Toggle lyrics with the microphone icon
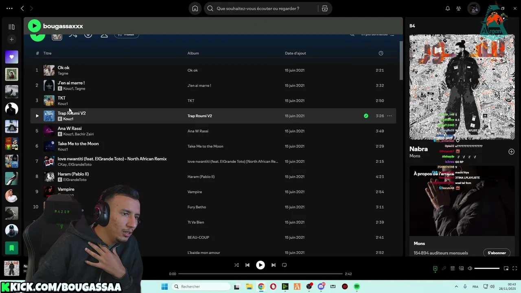This screenshot has width=521, height=293. [x=444, y=269]
